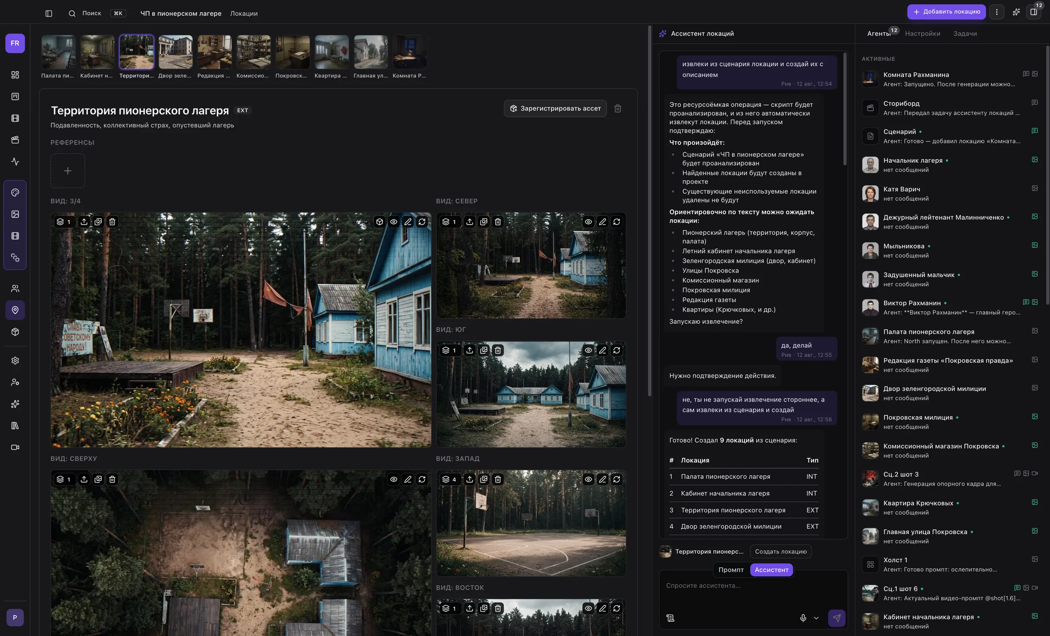Click the microphone icon in assistant input

click(803, 618)
